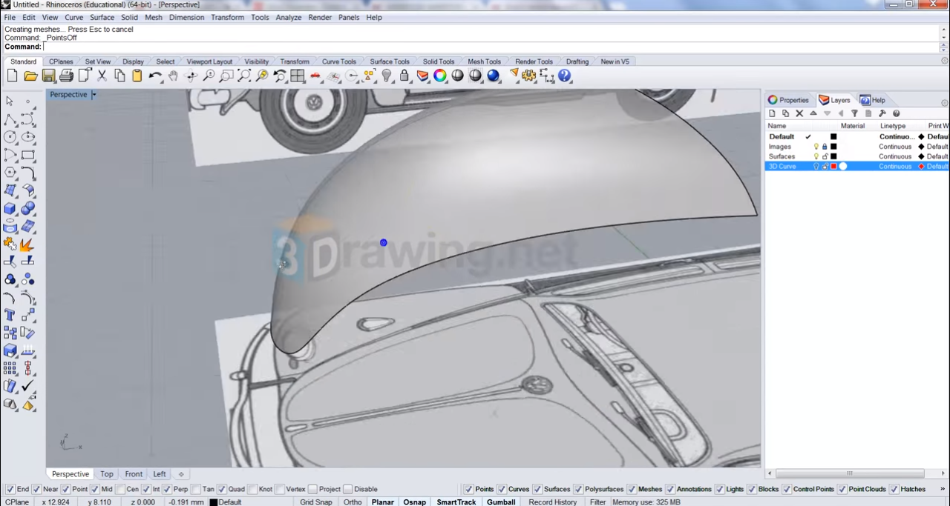Enable the Tan osnap checkbox
Viewport: 950px width, 506px height.
pyautogui.click(x=196, y=489)
